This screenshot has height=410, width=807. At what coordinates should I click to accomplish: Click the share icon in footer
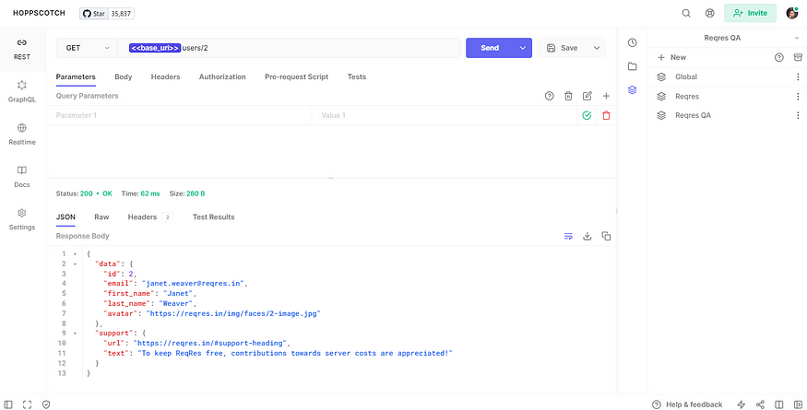coord(760,404)
